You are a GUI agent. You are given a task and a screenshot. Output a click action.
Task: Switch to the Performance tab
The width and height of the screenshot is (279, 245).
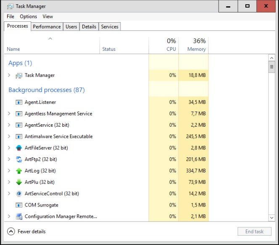47,27
